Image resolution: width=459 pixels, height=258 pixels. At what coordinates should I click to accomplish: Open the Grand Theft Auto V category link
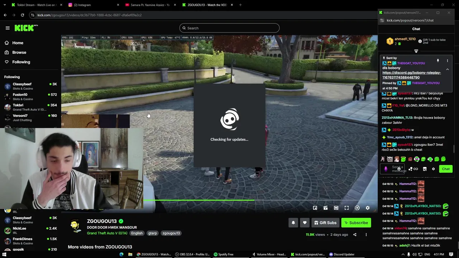(x=108, y=233)
